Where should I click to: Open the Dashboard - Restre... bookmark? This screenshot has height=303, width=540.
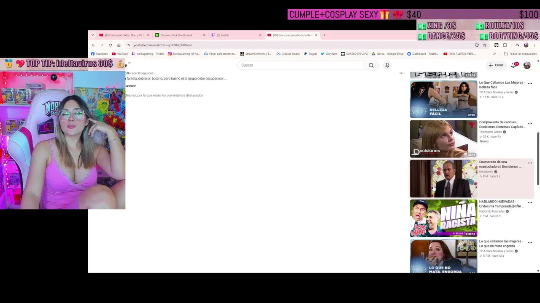point(423,54)
